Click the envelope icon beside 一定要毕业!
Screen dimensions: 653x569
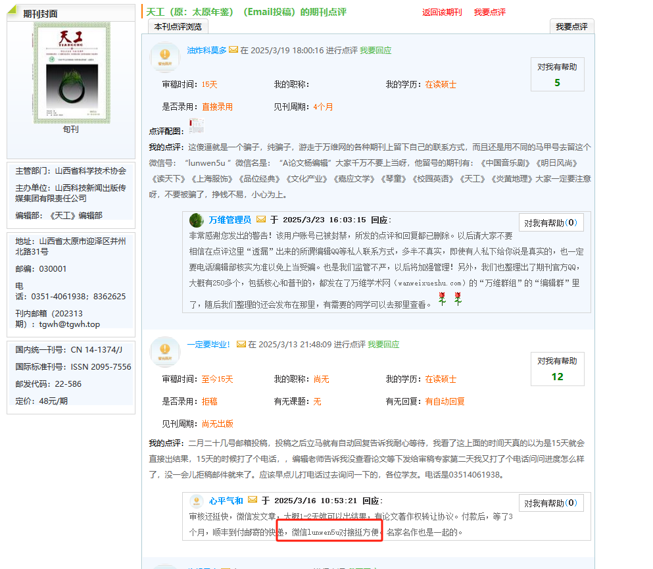[x=241, y=344]
